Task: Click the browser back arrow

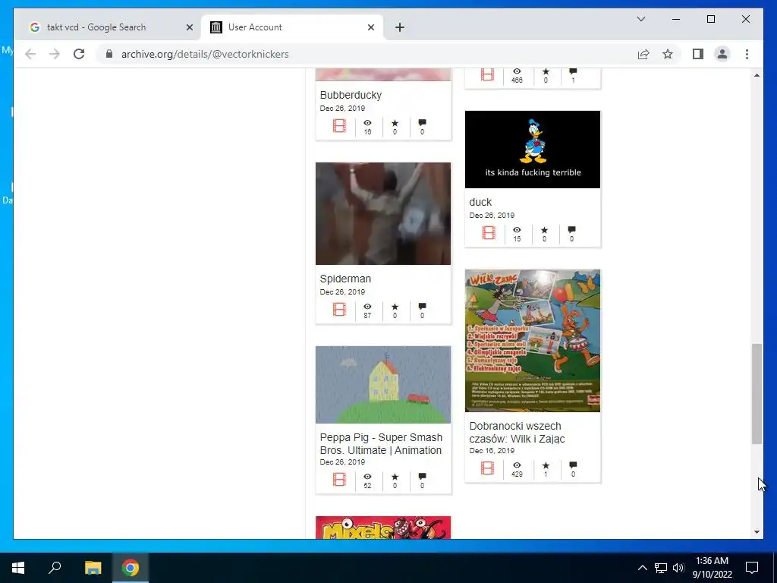Action: click(x=30, y=54)
